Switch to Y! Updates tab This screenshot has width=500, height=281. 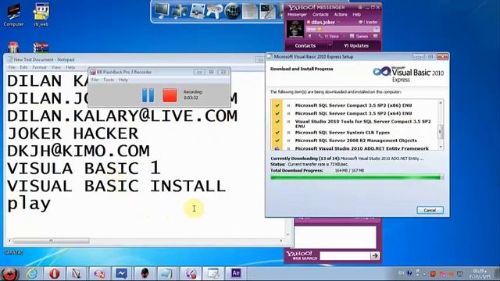356,46
